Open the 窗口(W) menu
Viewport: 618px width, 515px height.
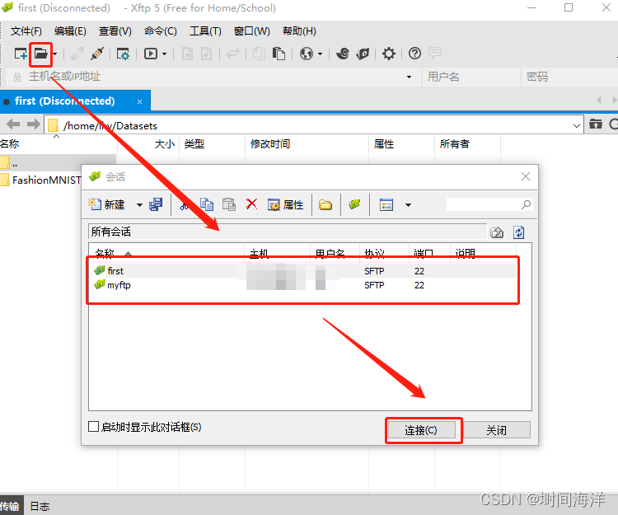[252, 31]
